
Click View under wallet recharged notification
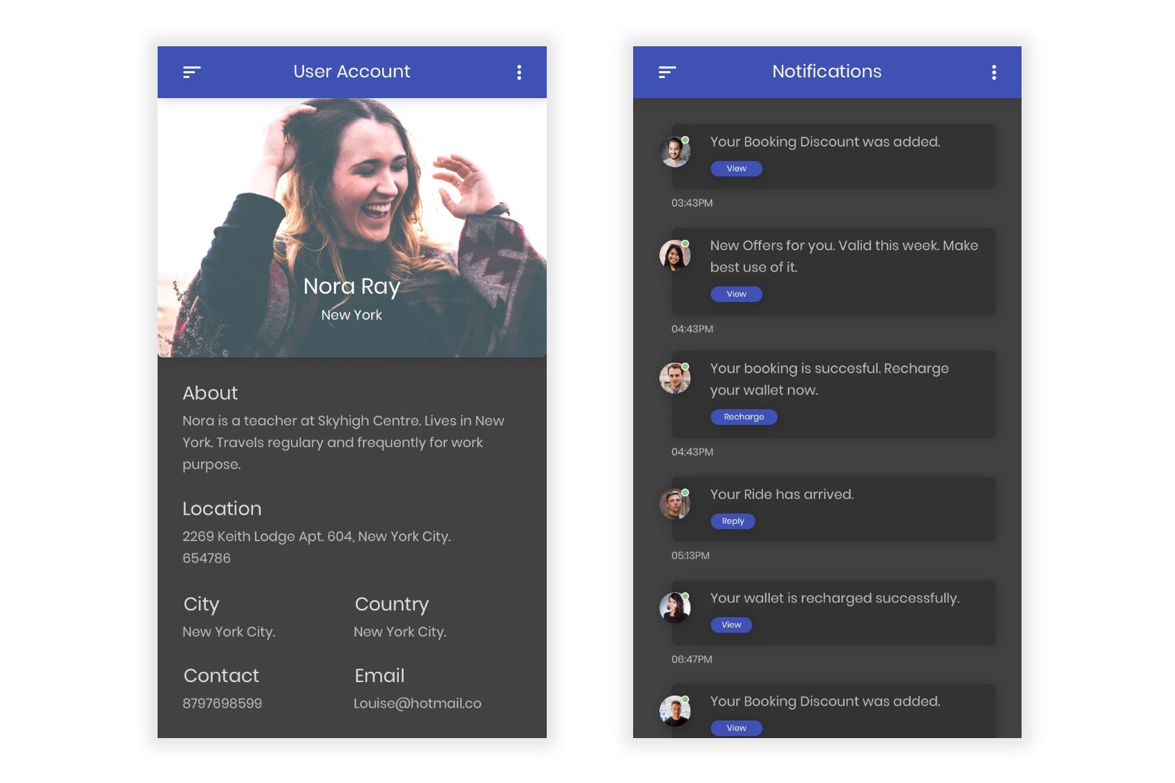[x=731, y=625]
